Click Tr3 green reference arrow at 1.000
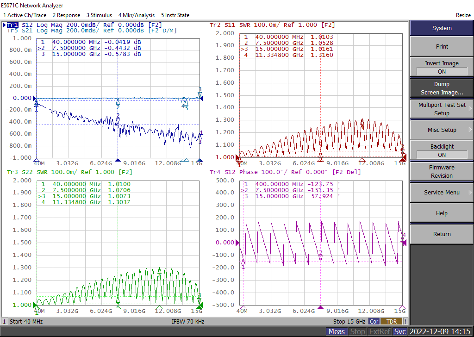The height and width of the screenshot is (337, 474). point(34,305)
